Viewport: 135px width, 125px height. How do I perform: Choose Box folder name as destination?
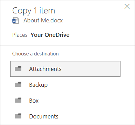pos(34,101)
